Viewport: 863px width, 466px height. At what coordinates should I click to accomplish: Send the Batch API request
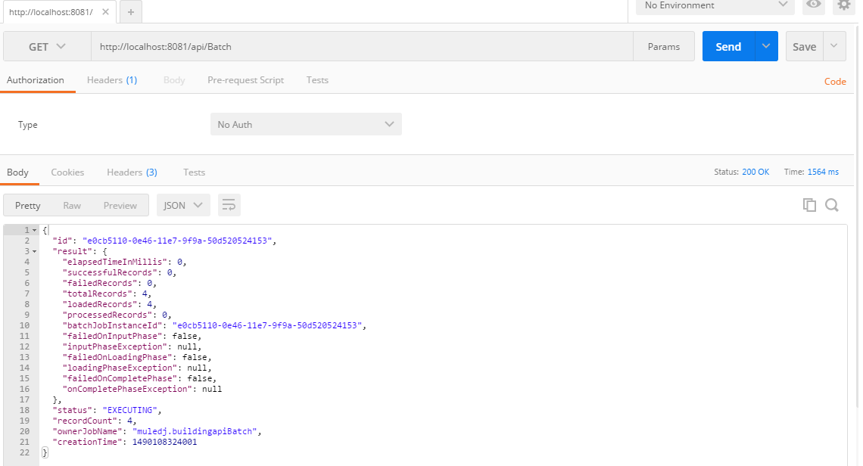pos(727,46)
